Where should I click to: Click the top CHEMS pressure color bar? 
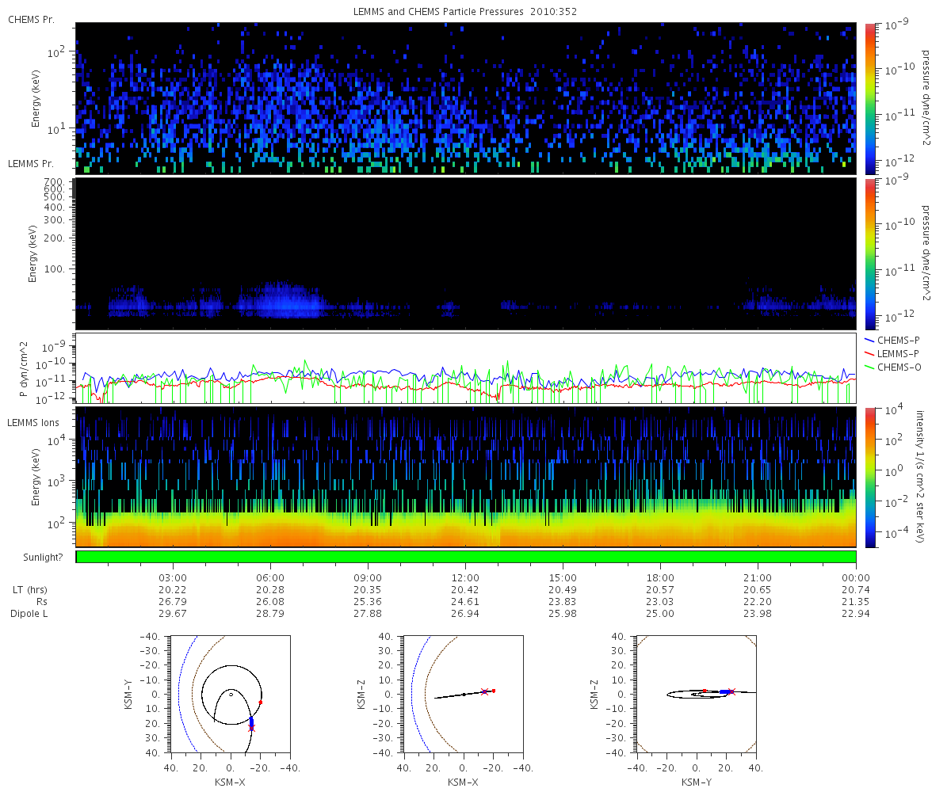[870, 98]
